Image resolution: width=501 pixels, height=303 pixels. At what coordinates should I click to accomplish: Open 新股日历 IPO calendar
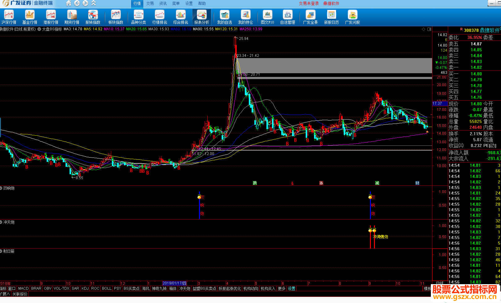331,17
